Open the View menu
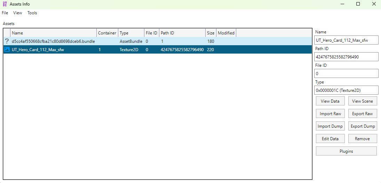The width and height of the screenshot is (381, 183). point(17,13)
